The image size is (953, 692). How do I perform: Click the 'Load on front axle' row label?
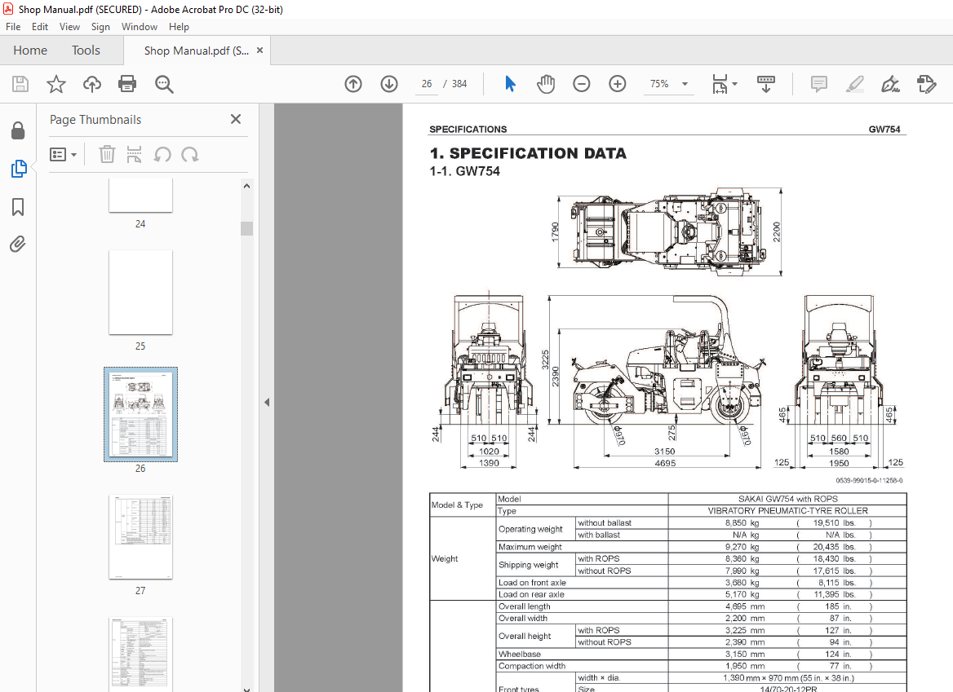533,583
